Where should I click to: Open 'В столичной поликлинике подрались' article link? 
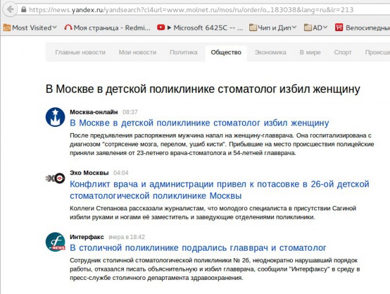pyautogui.click(x=198, y=248)
